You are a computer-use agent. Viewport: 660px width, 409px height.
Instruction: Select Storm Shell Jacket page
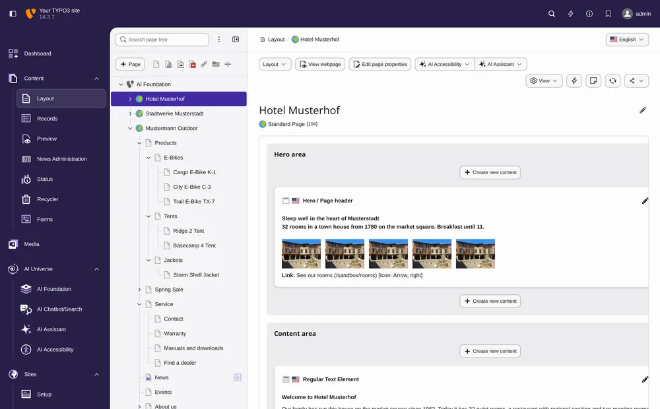tap(196, 275)
